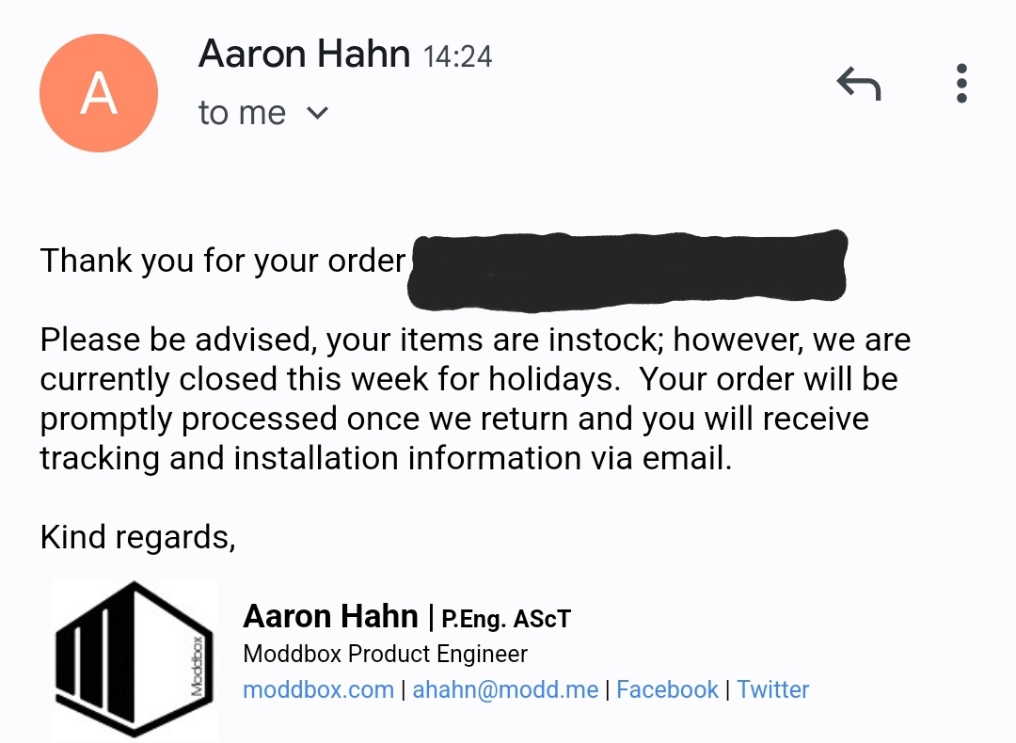The height and width of the screenshot is (743, 1016).
Task: Tap the "Moddbox Product Engineer" title text
Action: [x=385, y=654]
